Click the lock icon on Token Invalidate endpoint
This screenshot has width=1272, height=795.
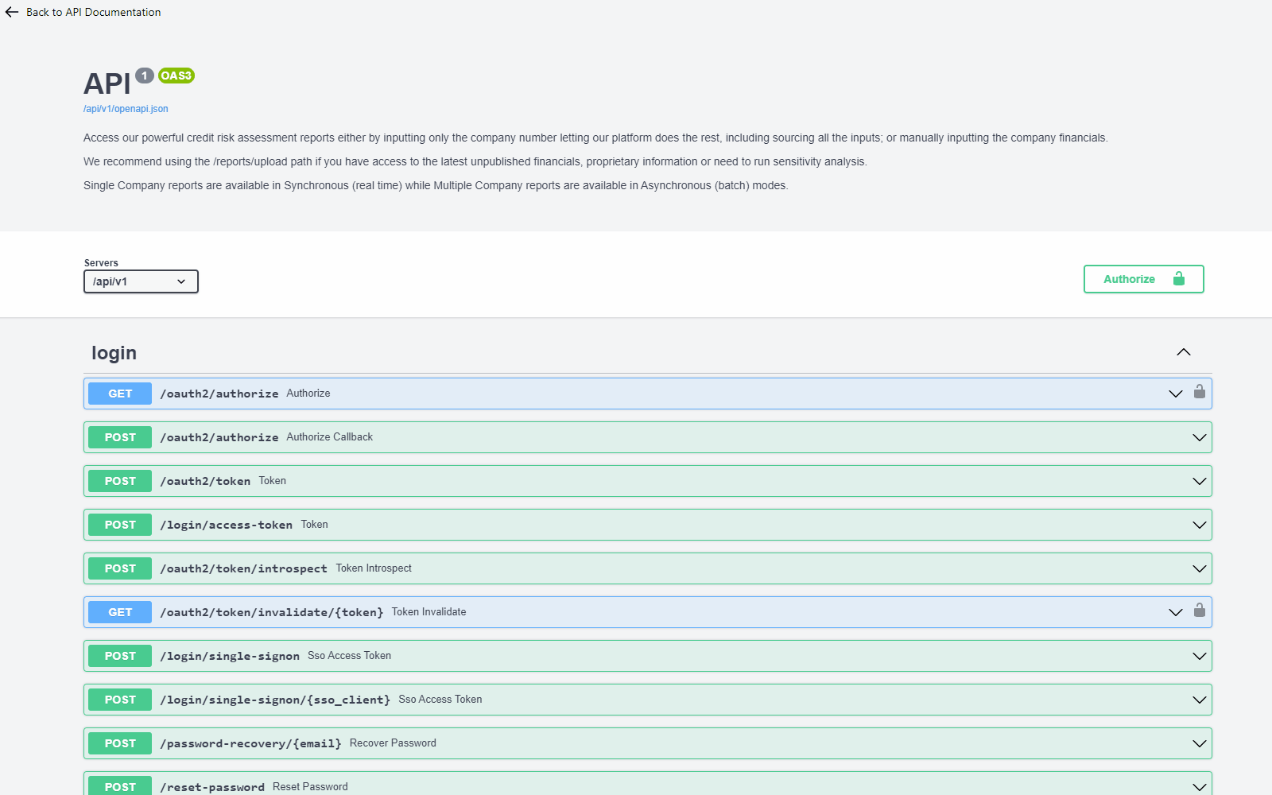(x=1200, y=611)
